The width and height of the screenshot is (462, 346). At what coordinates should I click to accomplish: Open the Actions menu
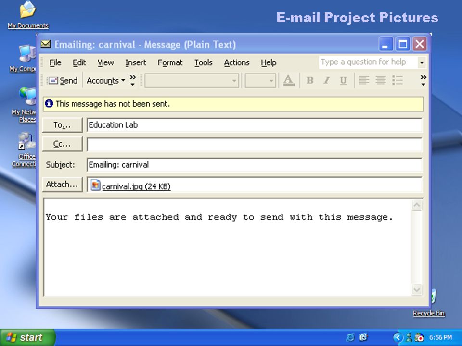(237, 62)
